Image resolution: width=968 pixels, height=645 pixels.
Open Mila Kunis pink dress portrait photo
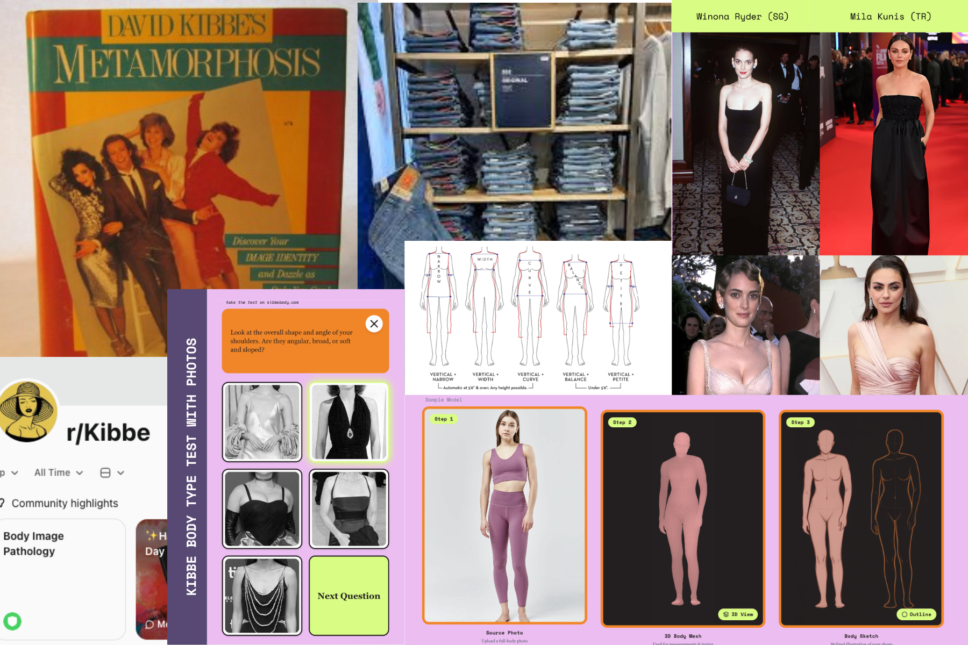click(x=894, y=325)
